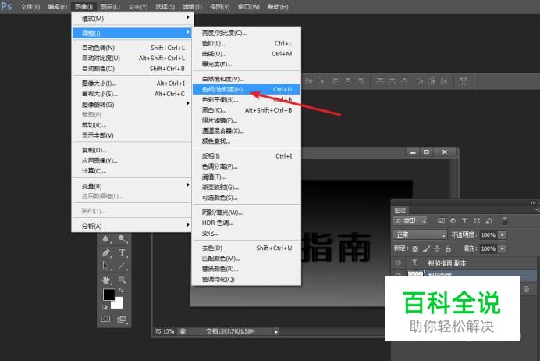
Task: Expand the 模式(M) submenu
Action: pos(133,19)
